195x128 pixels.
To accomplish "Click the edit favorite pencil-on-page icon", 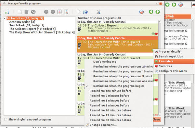I will (x=26, y=12).
